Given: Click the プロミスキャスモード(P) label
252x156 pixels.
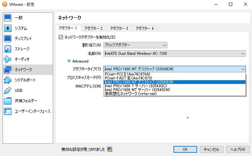Looking at the screenshot, I should coord(84,77).
